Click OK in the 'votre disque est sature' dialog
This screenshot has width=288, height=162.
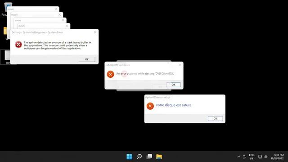click(216, 118)
